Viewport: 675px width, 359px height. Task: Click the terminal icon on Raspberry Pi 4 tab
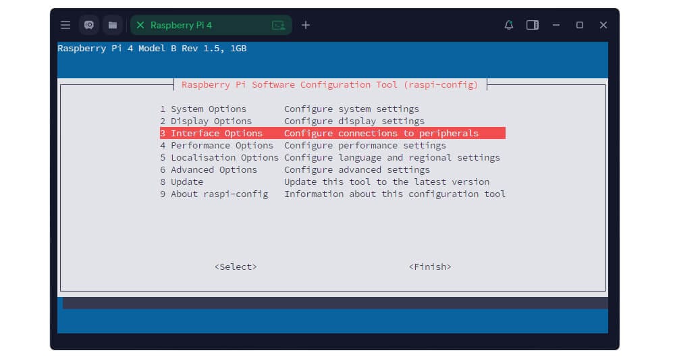click(x=279, y=26)
